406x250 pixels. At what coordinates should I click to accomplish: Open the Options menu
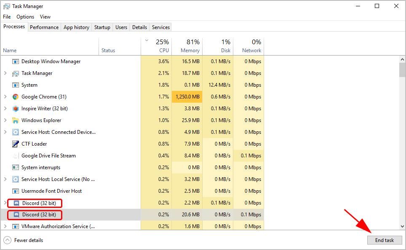click(25, 17)
